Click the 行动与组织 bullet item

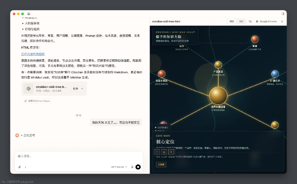(x=32, y=29)
